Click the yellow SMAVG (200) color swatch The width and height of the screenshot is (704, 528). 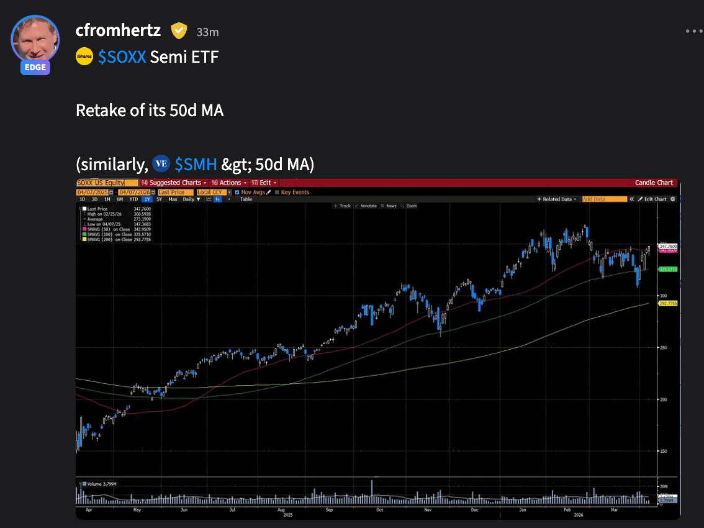(x=84, y=240)
